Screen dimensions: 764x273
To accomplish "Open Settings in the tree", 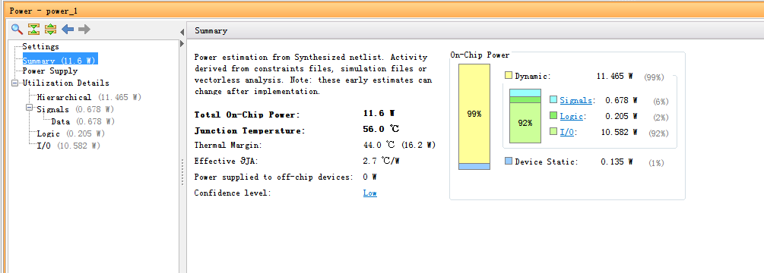I will tap(40, 46).
